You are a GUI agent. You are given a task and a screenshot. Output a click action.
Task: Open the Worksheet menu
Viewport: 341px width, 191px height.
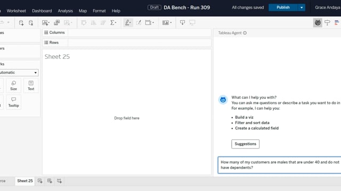coord(16,11)
